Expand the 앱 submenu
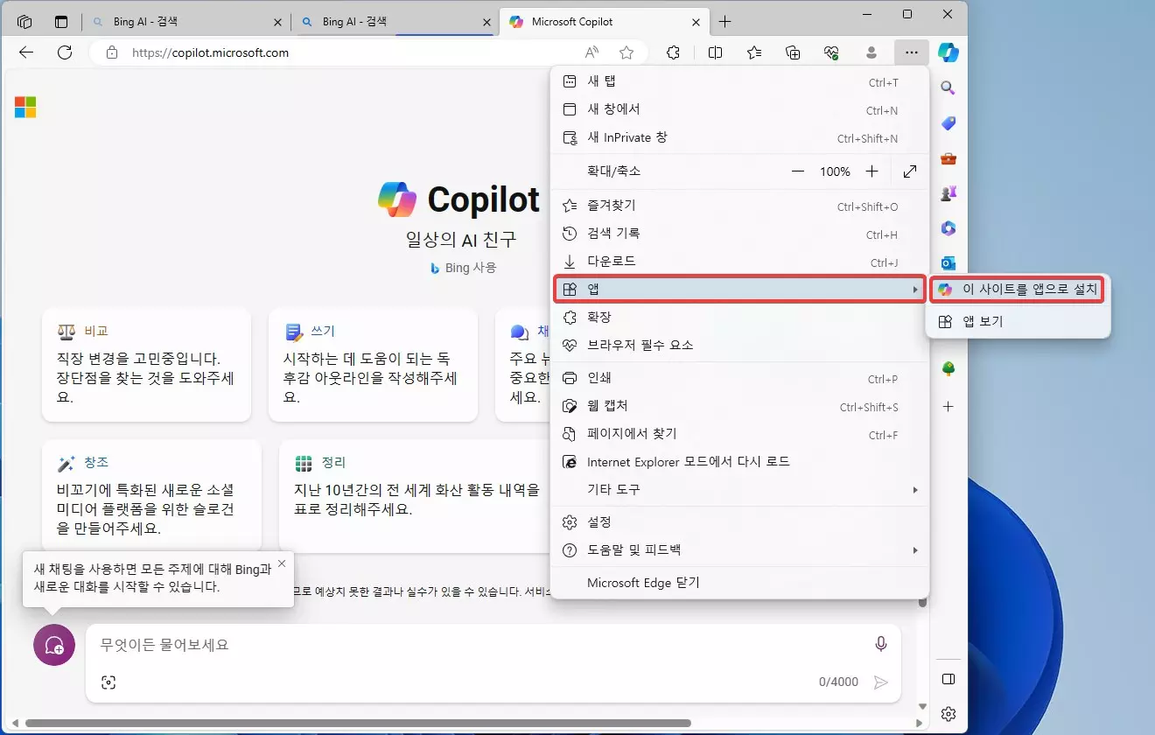This screenshot has height=735, width=1155. coord(739,289)
